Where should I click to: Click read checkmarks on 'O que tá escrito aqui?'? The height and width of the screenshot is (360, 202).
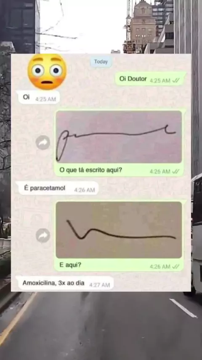point(176,172)
